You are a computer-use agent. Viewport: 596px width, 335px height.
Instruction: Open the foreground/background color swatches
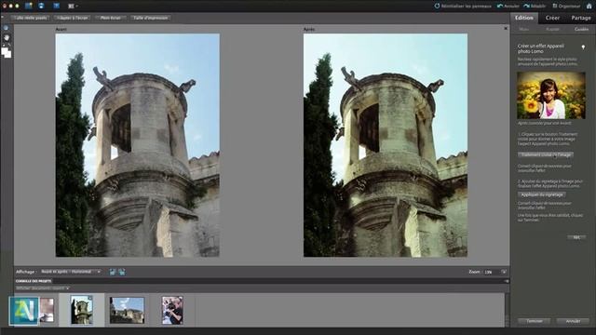(x=7, y=52)
